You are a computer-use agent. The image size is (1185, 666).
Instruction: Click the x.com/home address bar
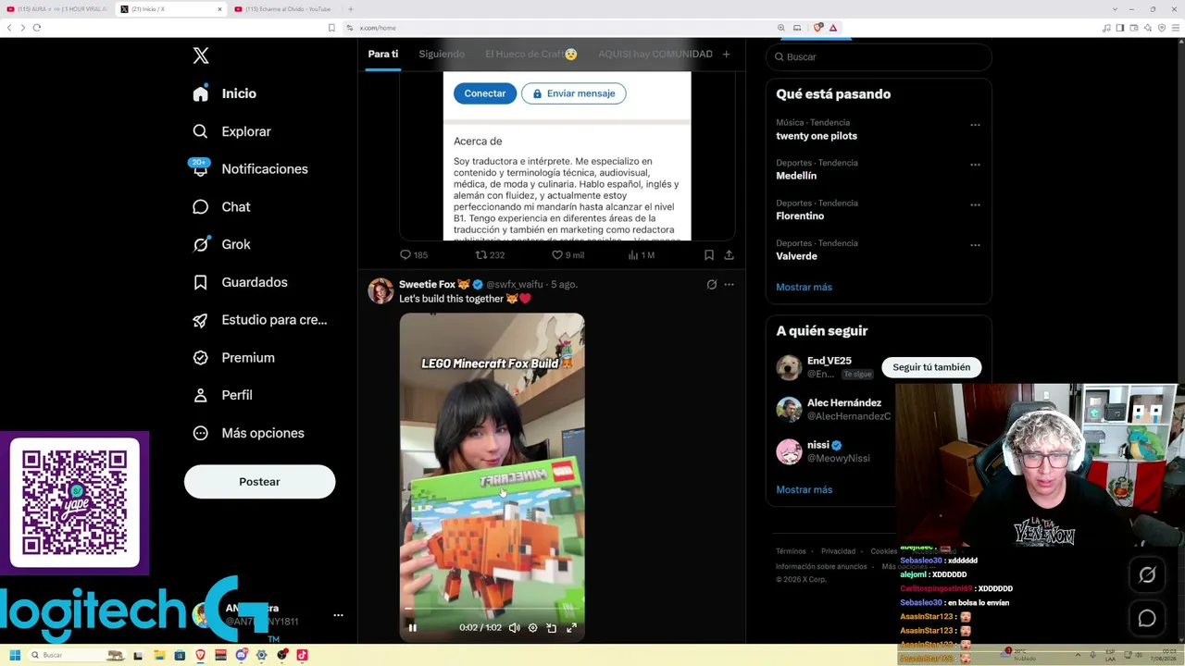click(377, 28)
